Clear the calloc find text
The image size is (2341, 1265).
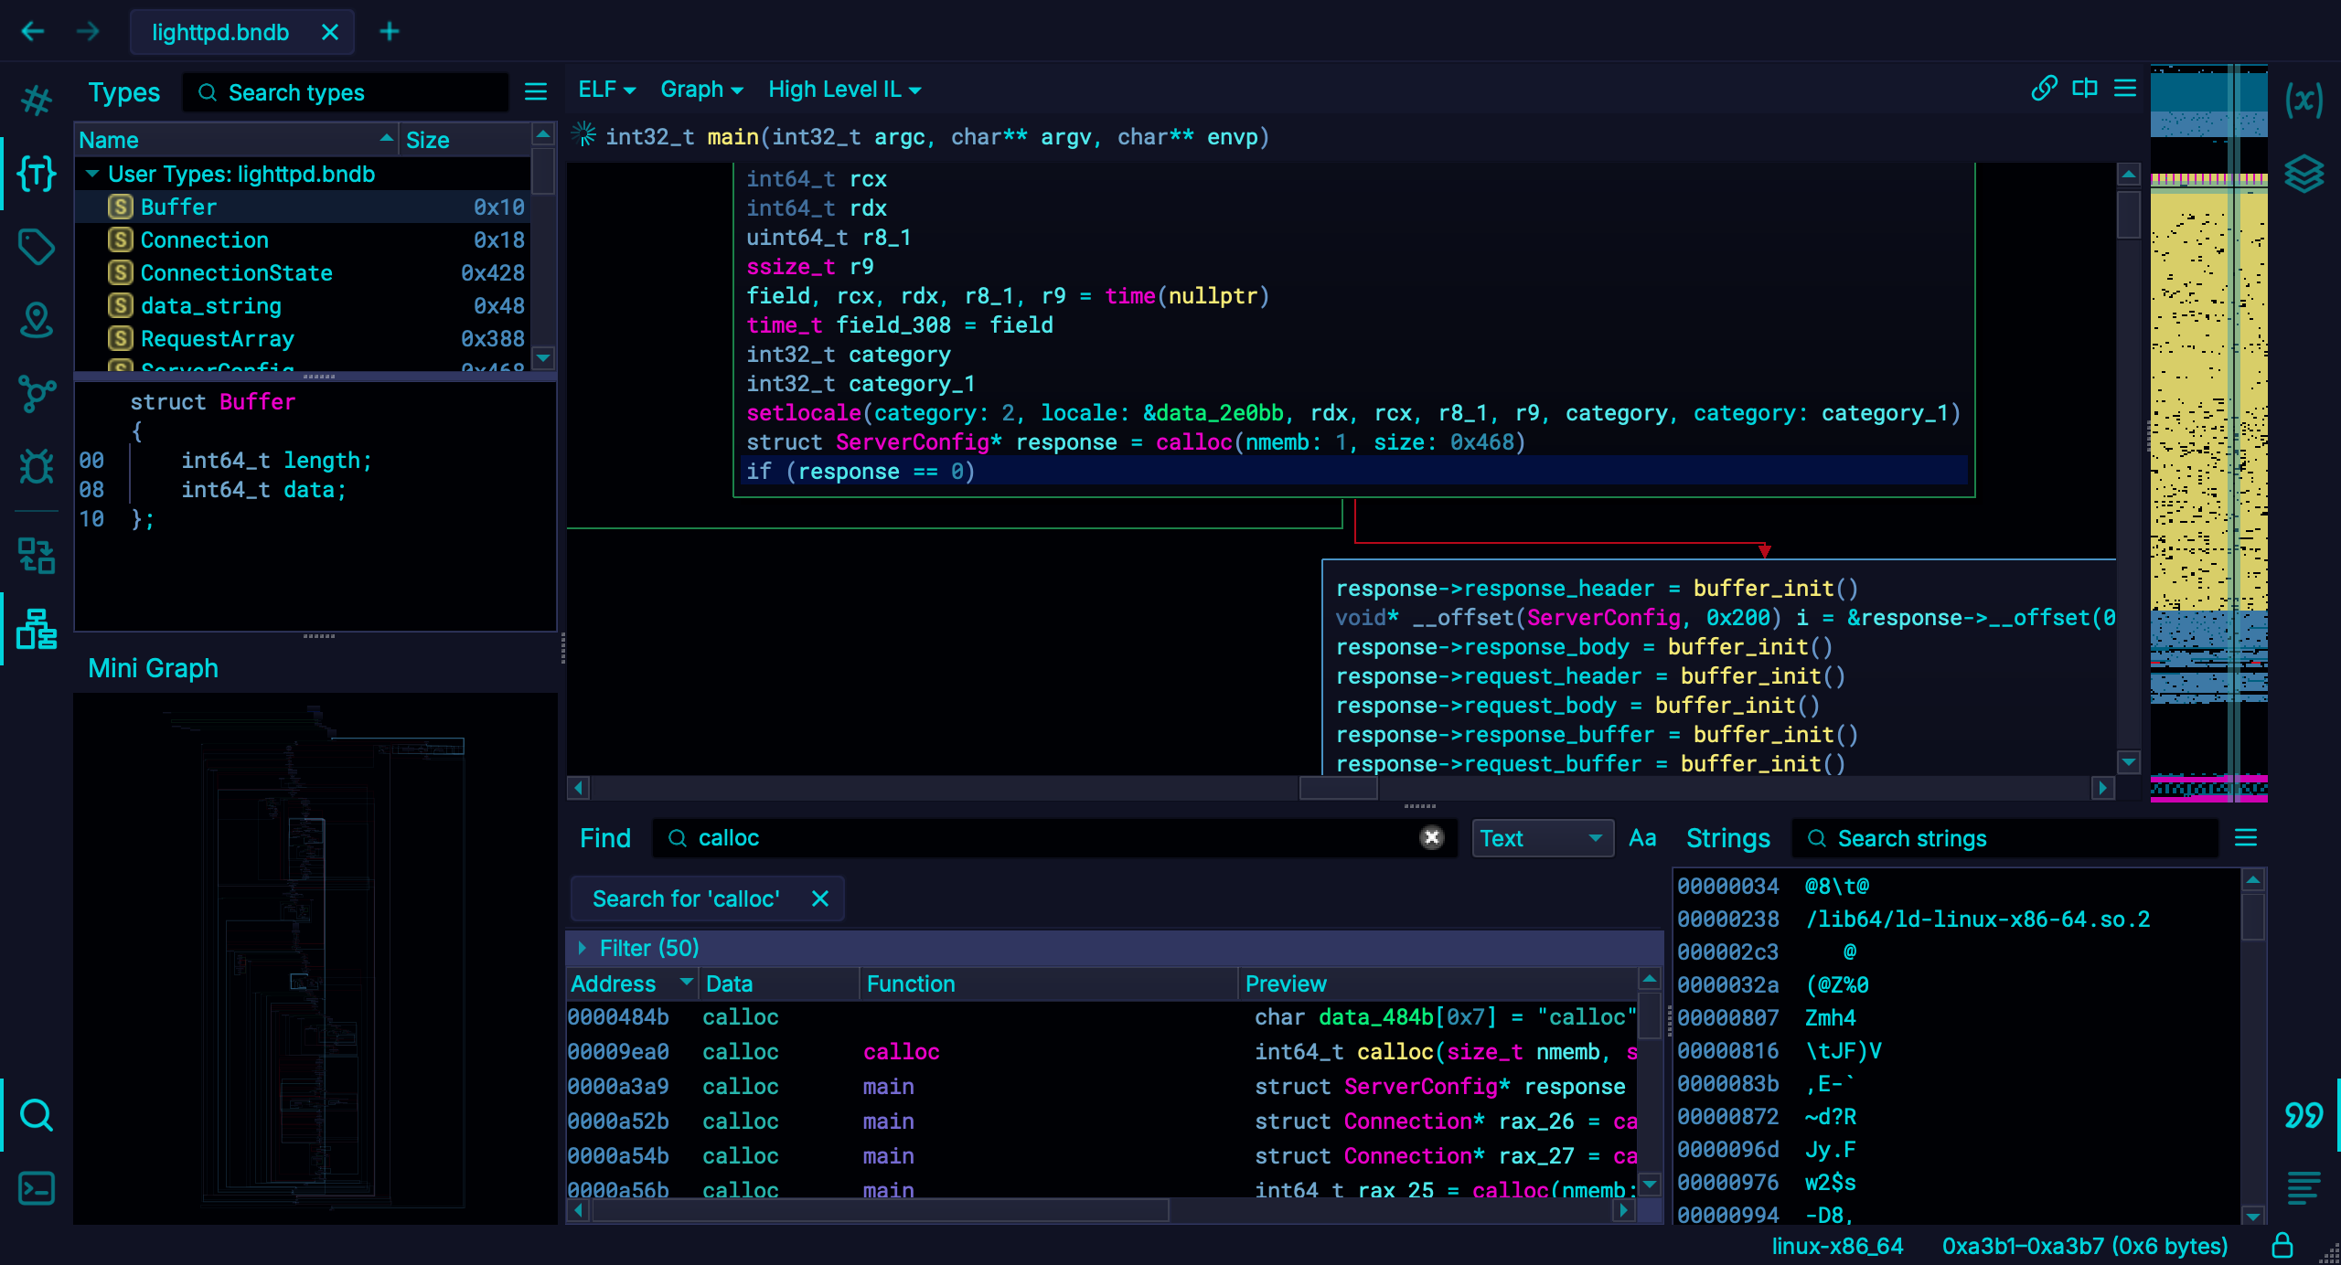1431,838
